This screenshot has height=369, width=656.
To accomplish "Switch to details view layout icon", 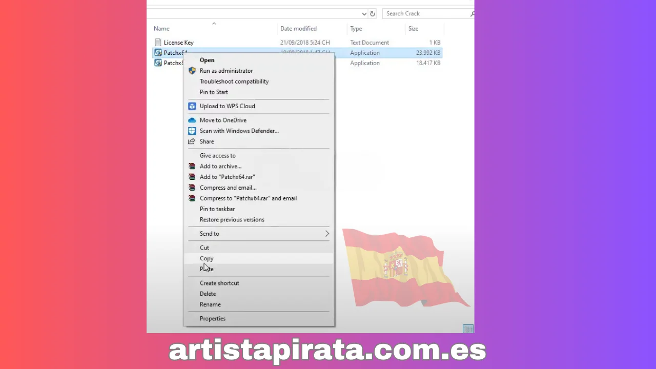I will click(468, 329).
